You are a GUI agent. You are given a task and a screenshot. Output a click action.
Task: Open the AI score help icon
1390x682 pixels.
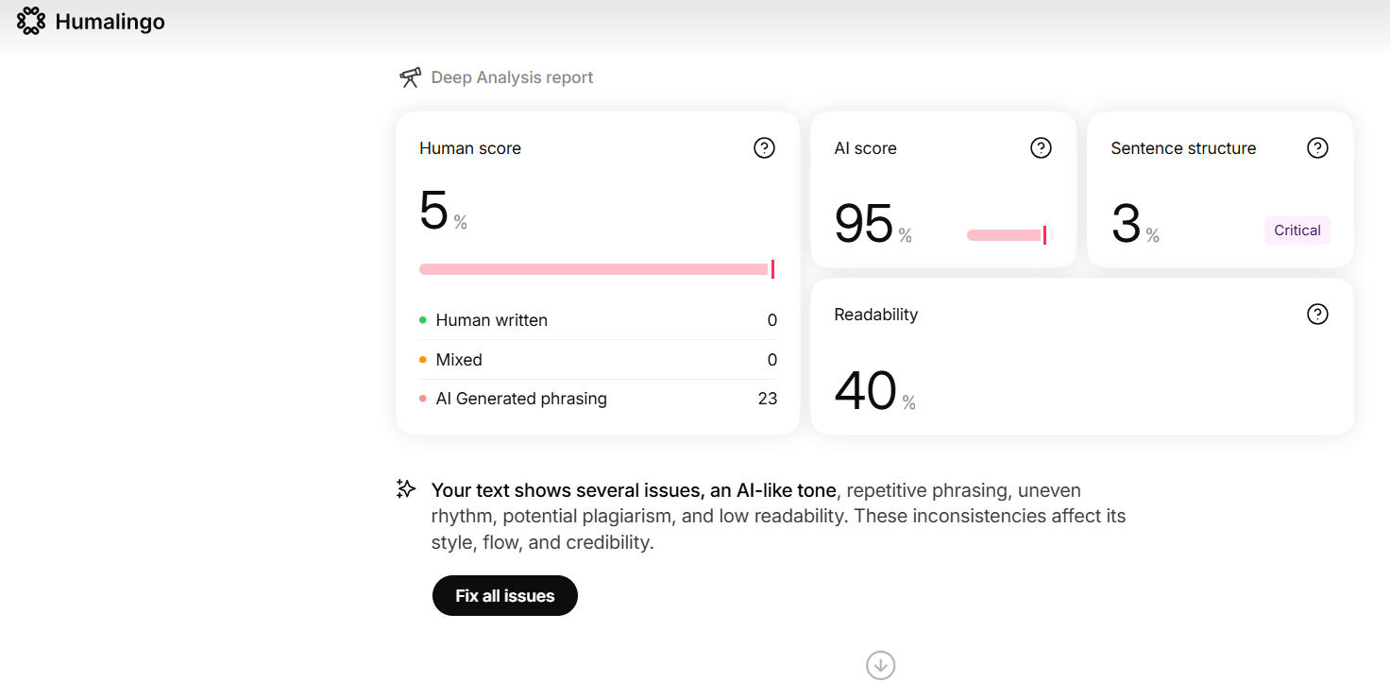pyautogui.click(x=1041, y=148)
